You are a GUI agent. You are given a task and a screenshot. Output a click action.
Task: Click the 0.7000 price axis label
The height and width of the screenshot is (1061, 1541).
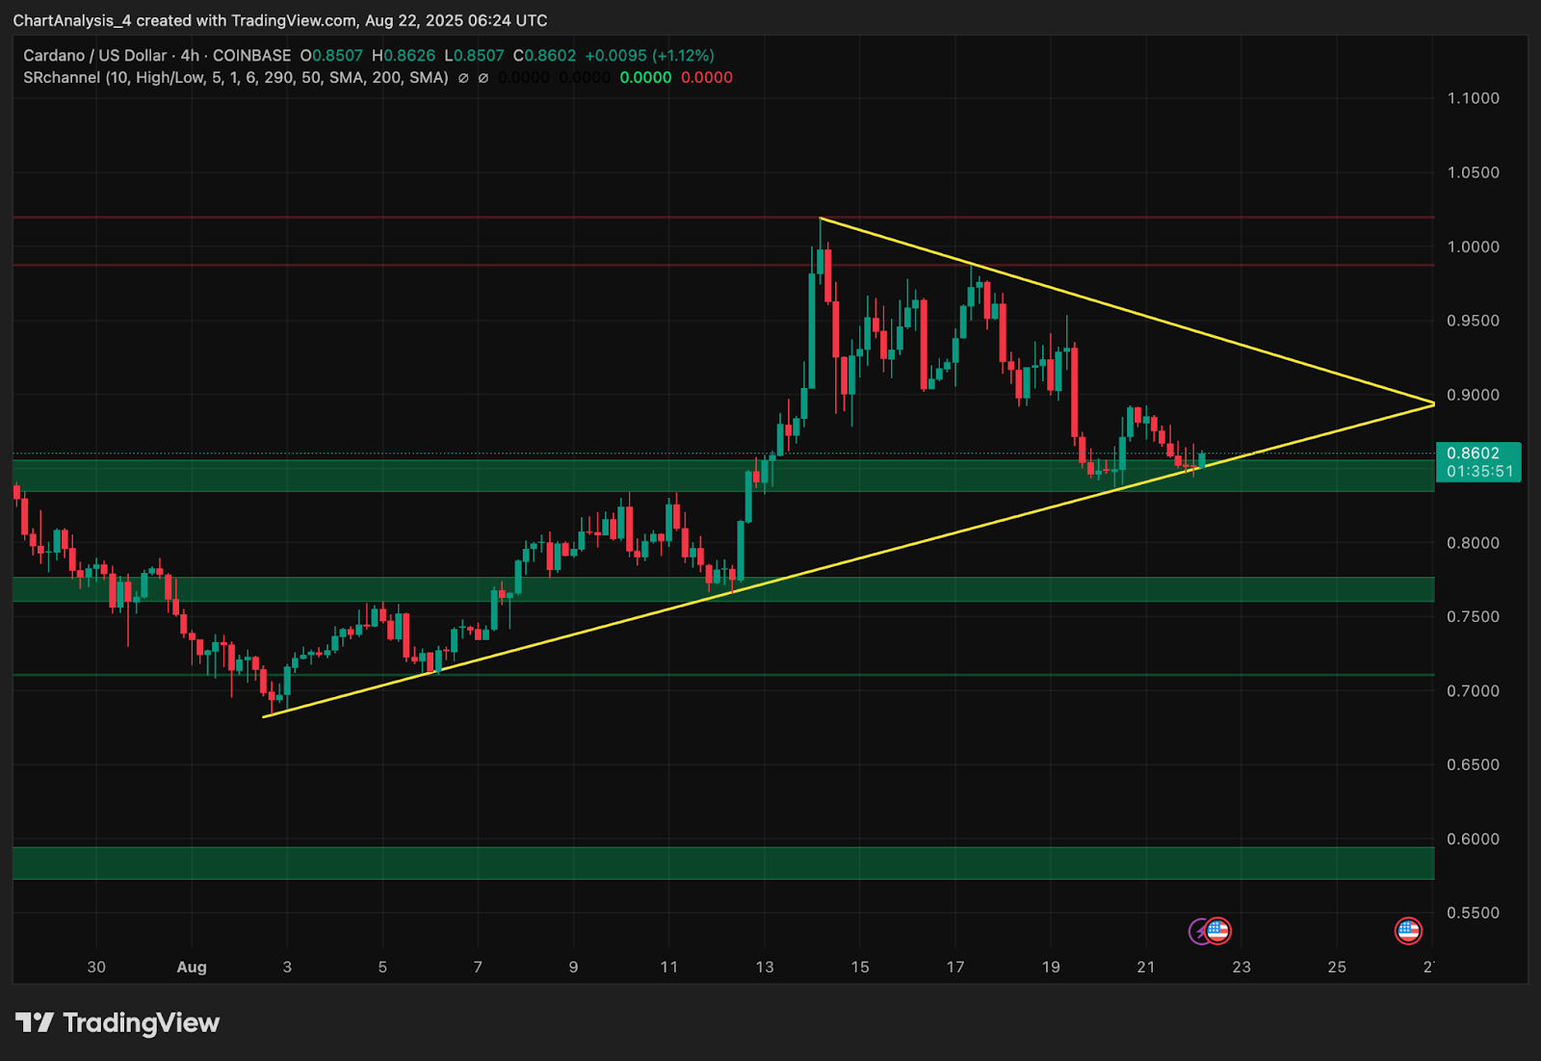click(1473, 690)
